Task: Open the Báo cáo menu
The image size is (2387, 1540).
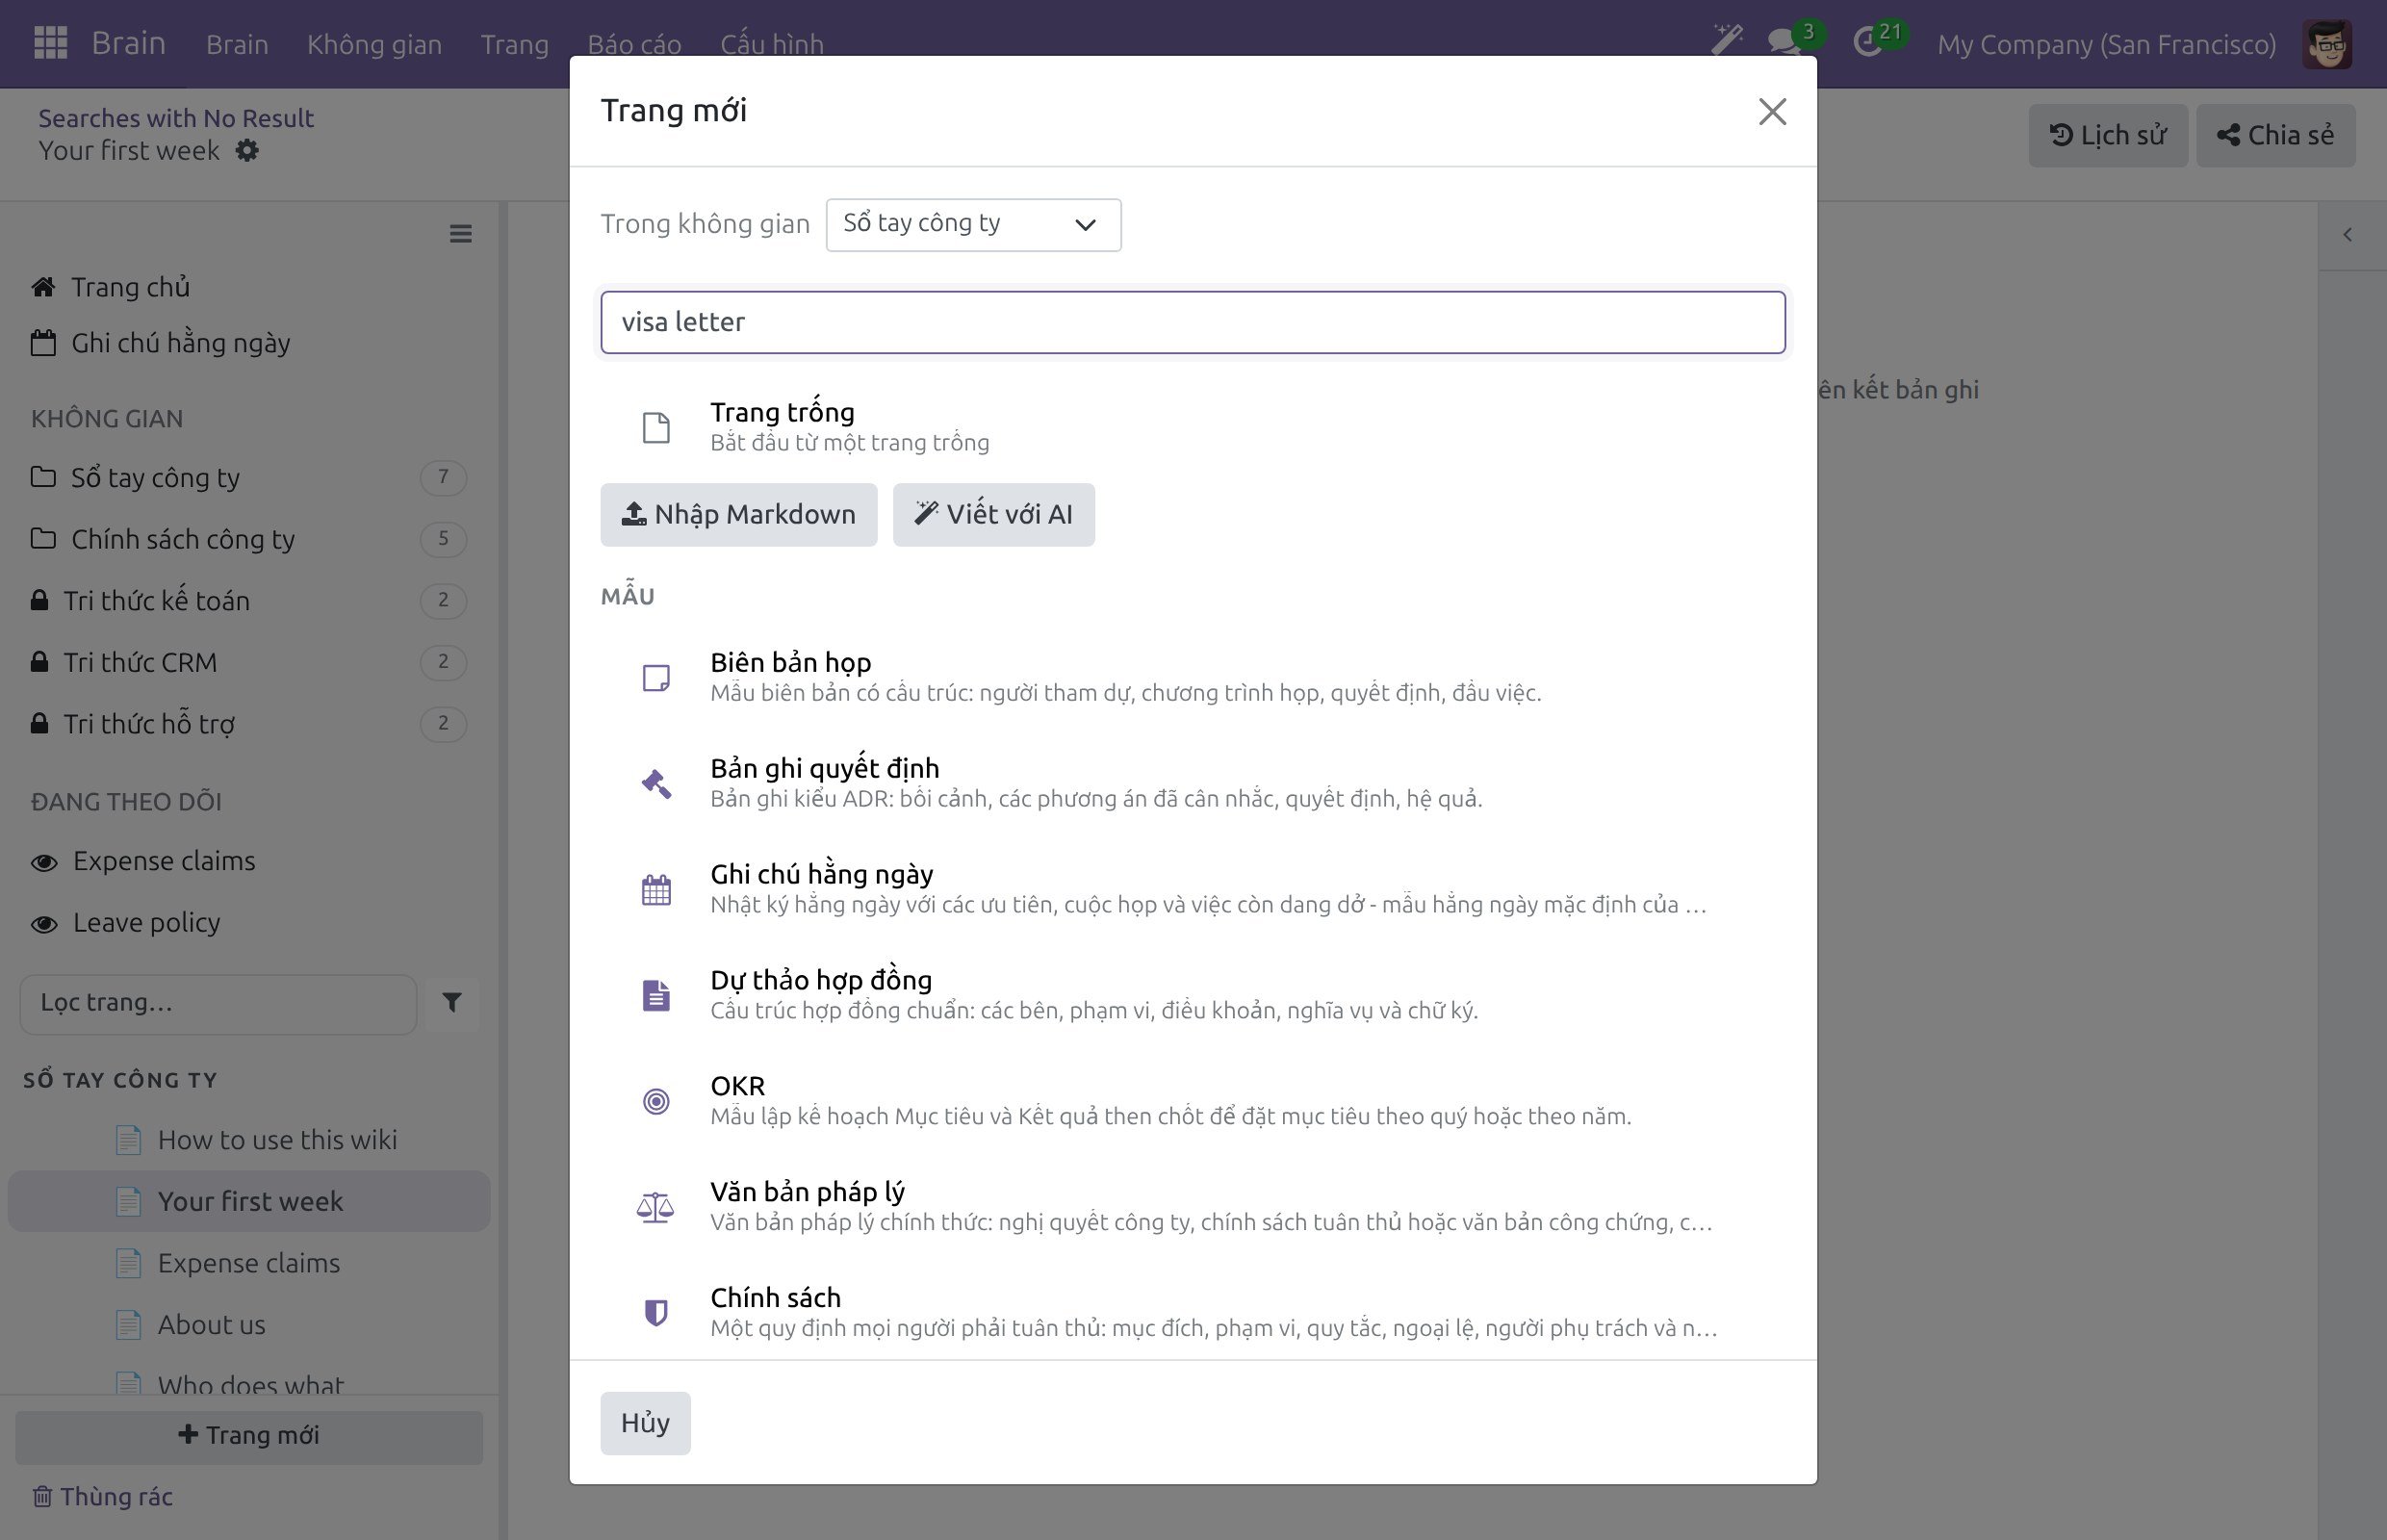Action: tap(634, 44)
